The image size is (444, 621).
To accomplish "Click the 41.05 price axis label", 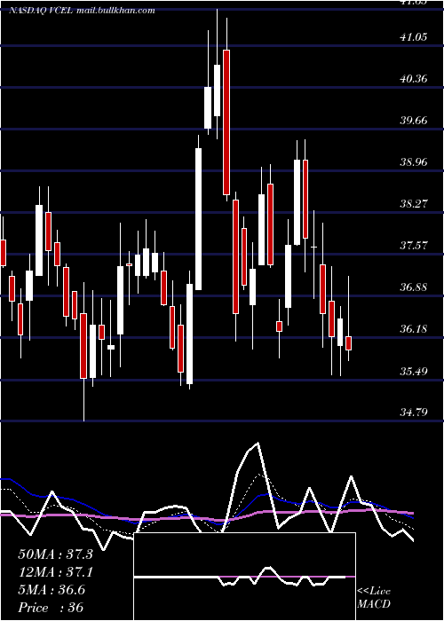I will (414, 37).
